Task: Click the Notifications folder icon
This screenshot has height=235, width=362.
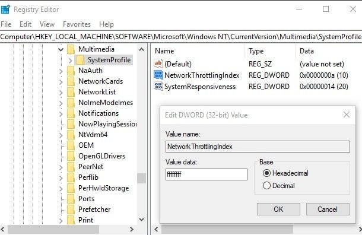Action: (71, 113)
